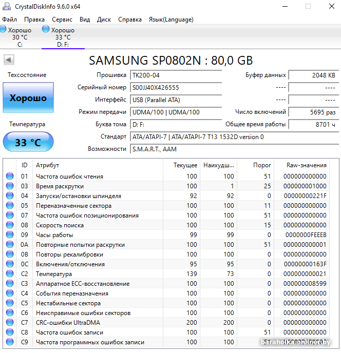Click the disk title SAMSUNG SP0802N : 80,0 GB
341x353 pixels.
click(x=171, y=61)
